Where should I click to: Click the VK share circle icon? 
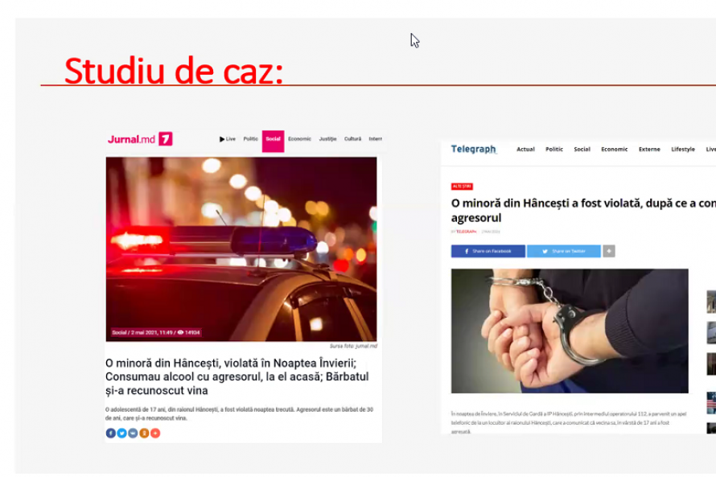133,433
